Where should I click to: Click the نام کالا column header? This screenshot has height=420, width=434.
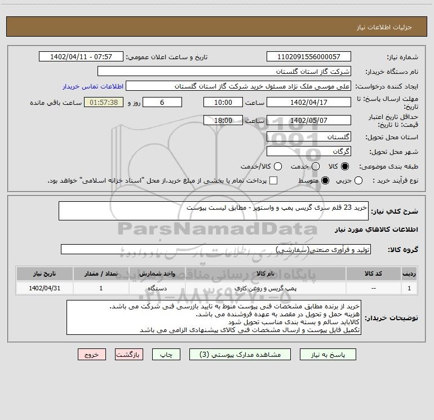[265, 274]
